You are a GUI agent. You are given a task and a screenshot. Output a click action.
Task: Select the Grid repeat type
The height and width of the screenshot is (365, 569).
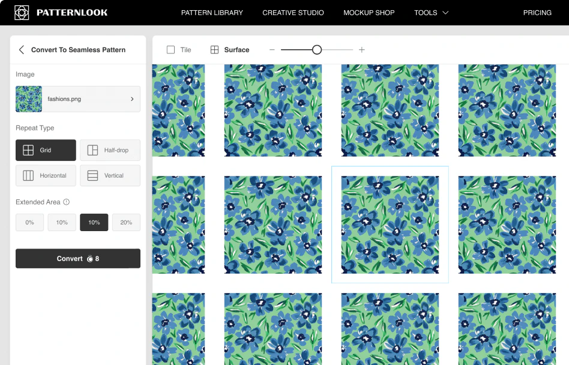point(46,150)
